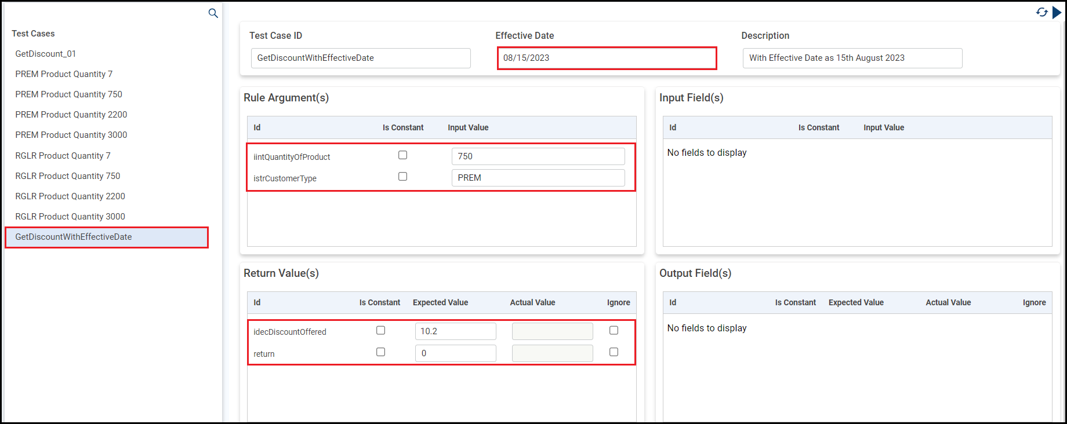Viewport: 1067px width, 424px height.
Task: Click expected value field for idecDiscountOffered
Action: (x=455, y=331)
